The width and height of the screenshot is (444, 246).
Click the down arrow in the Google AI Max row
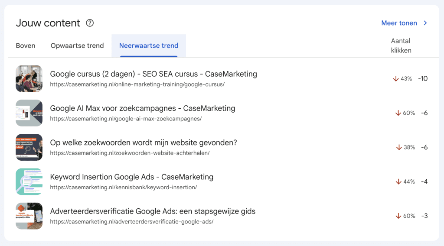point(398,113)
